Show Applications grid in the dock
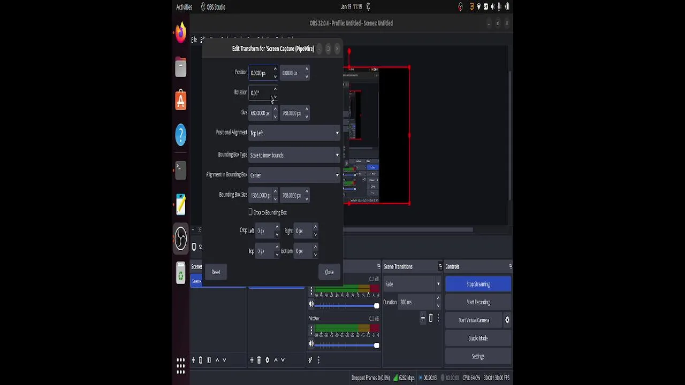685x385 pixels. 181,366
